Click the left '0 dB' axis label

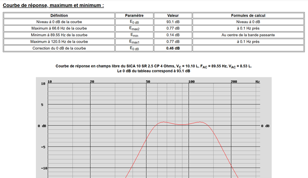42,126
